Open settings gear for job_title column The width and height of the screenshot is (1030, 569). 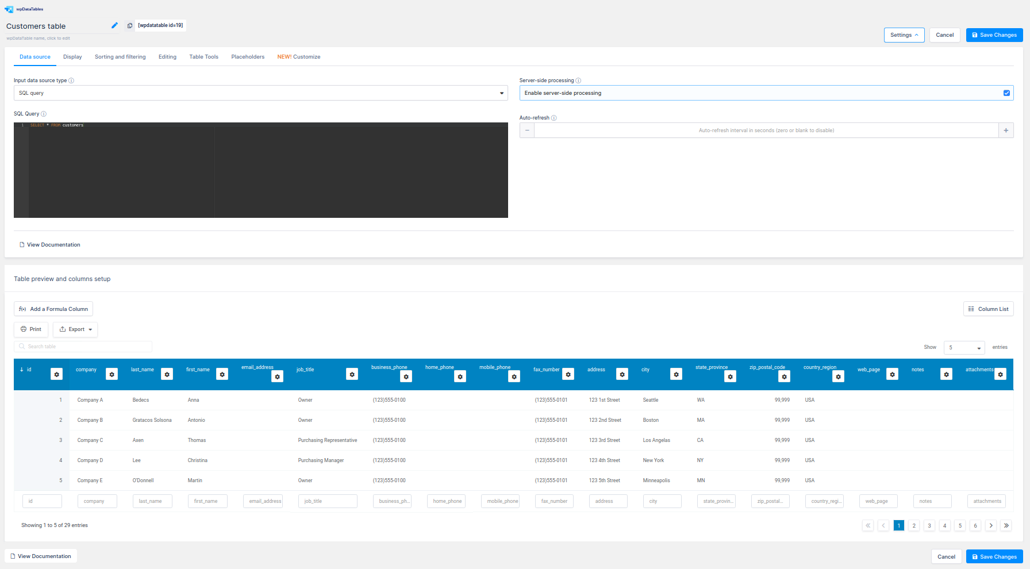[352, 374]
